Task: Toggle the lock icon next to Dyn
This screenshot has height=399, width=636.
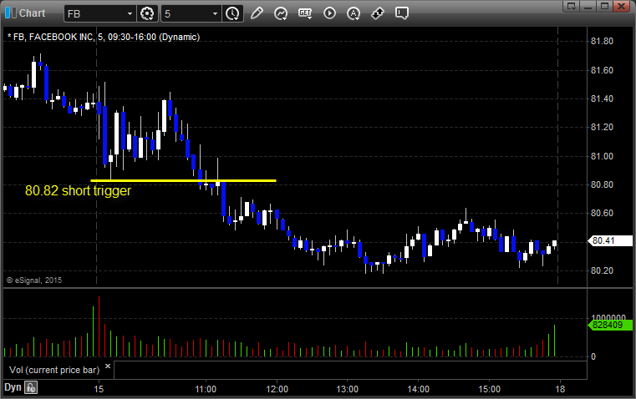Action: coord(31,387)
